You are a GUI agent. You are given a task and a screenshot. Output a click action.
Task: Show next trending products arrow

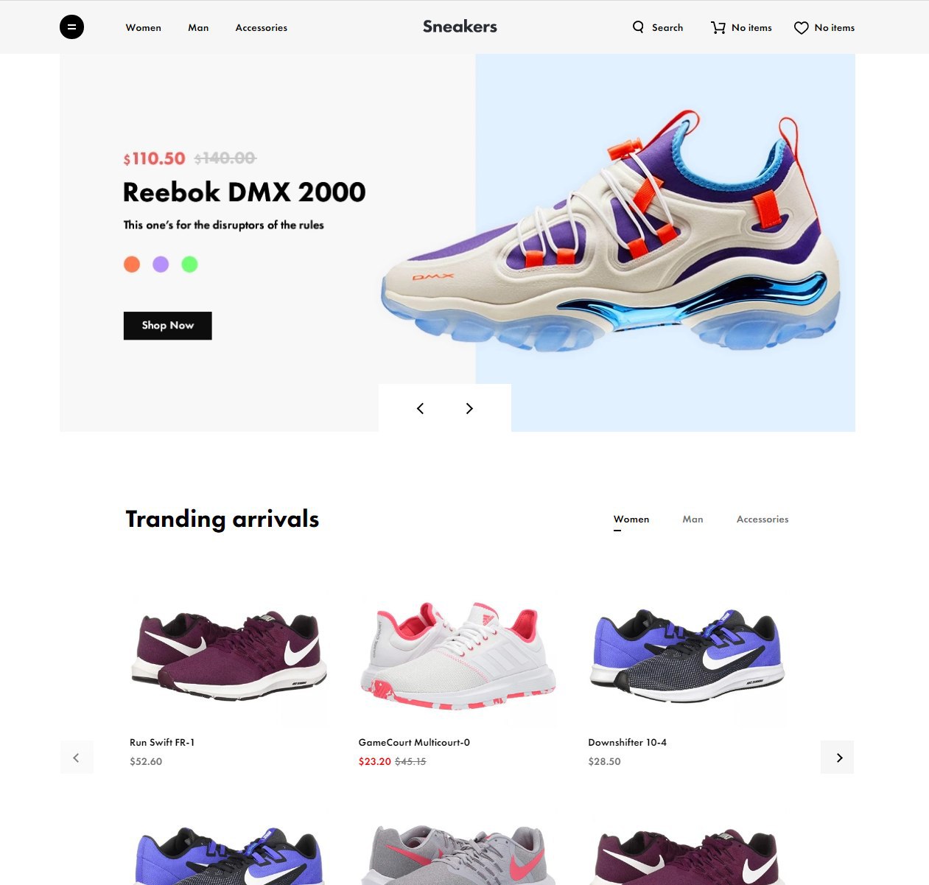pos(838,758)
